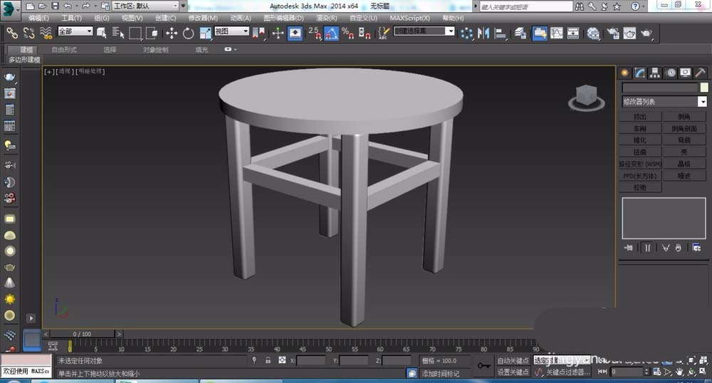Switch to the Create command panel tab
The width and height of the screenshot is (712, 383).
(625, 73)
